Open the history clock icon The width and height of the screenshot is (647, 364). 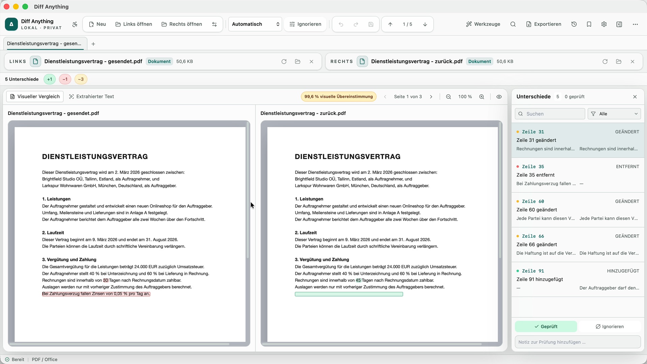click(574, 24)
